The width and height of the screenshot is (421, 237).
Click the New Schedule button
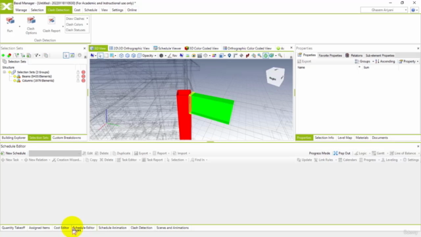point(13,153)
